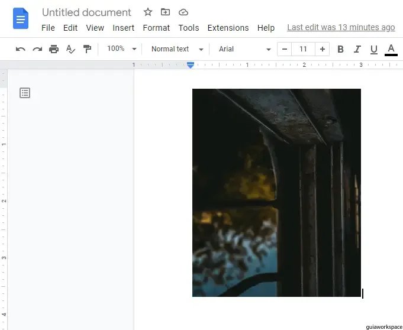Toggle italic formatting
403x330 pixels.
tap(357, 49)
